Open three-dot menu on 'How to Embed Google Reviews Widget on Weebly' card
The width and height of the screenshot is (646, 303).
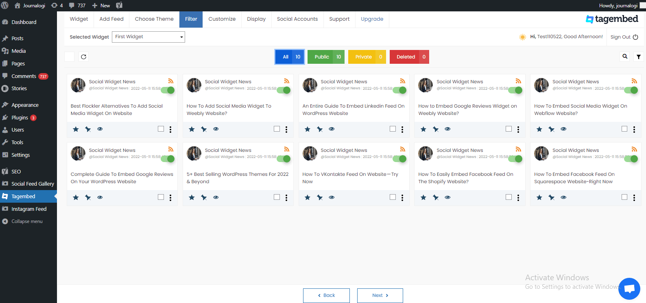pyautogui.click(x=518, y=129)
